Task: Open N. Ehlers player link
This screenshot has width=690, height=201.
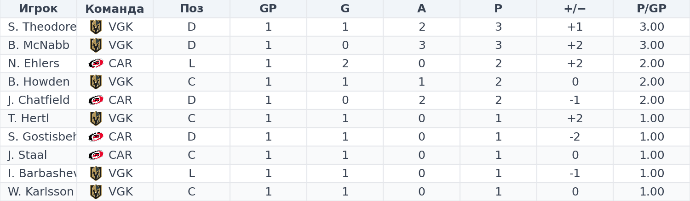Action: [34, 64]
